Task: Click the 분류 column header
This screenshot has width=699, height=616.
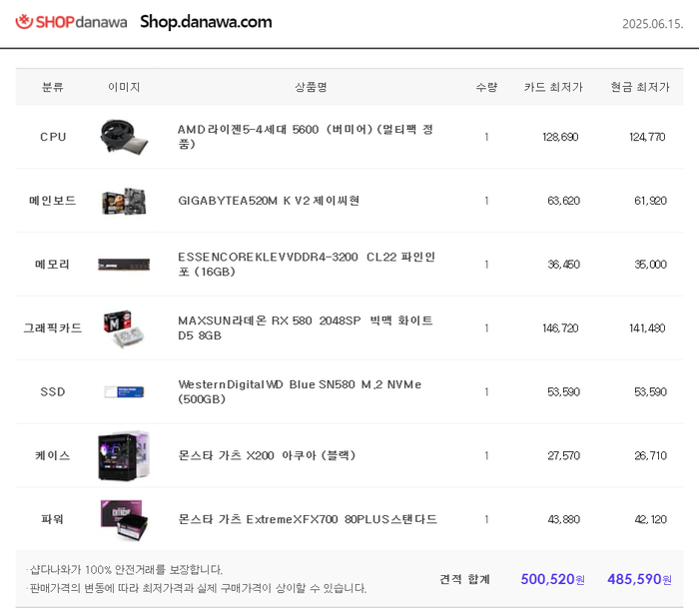Action: click(x=53, y=87)
